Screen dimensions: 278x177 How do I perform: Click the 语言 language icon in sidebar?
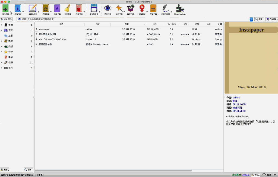coord(6,30)
